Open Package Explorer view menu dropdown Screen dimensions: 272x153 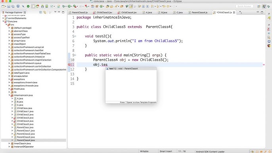tap(56, 12)
